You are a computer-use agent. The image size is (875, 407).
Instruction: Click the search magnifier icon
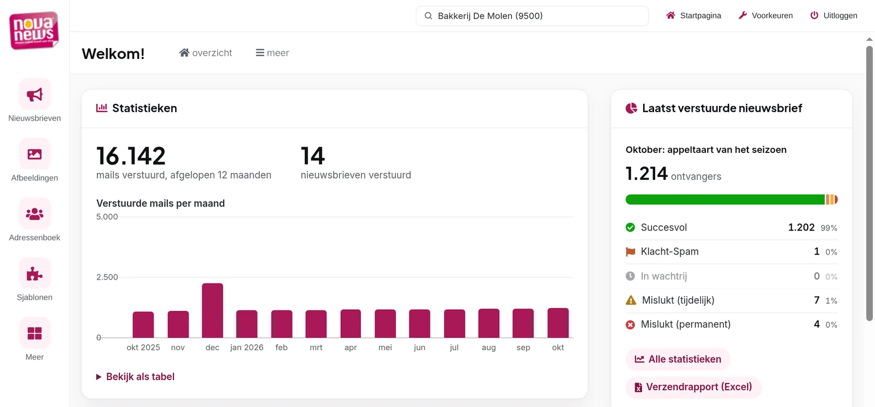pyautogui.click(x=428, y=16)
